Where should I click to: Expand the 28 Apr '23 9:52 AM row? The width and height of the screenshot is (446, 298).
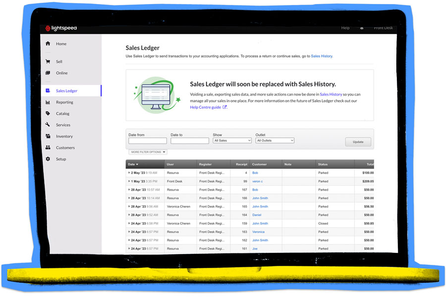tap(129, 215)
